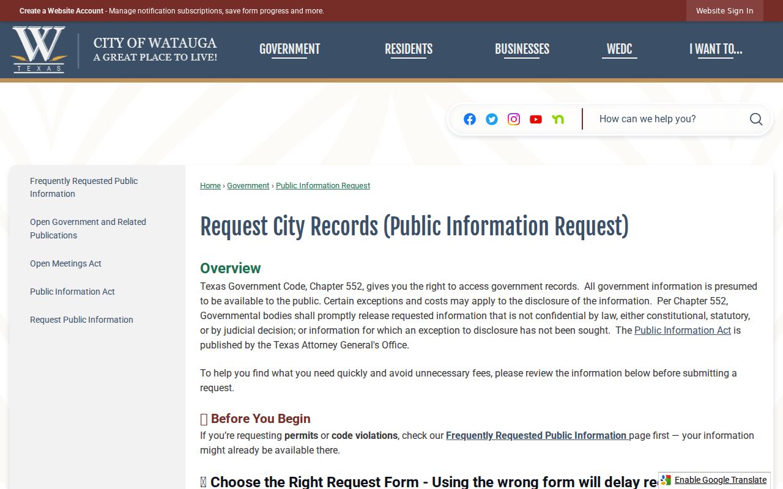783x489 pixels.
Task: Open the I Want To... menu
Action: (716, 50)
